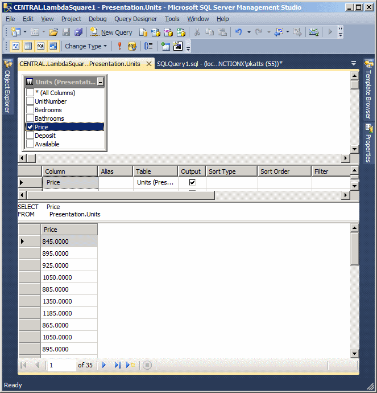Click the XMLA Query icon
The width and height of the screenshot is (377, 393).
[181, 32]
